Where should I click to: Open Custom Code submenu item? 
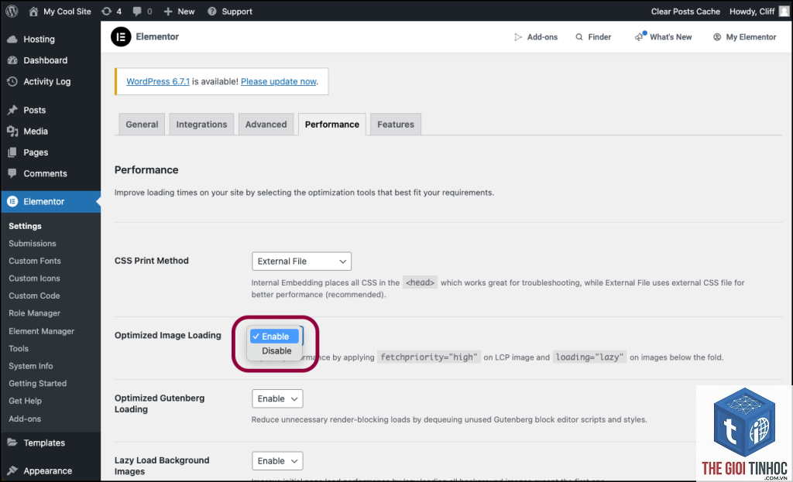point(34,296)
